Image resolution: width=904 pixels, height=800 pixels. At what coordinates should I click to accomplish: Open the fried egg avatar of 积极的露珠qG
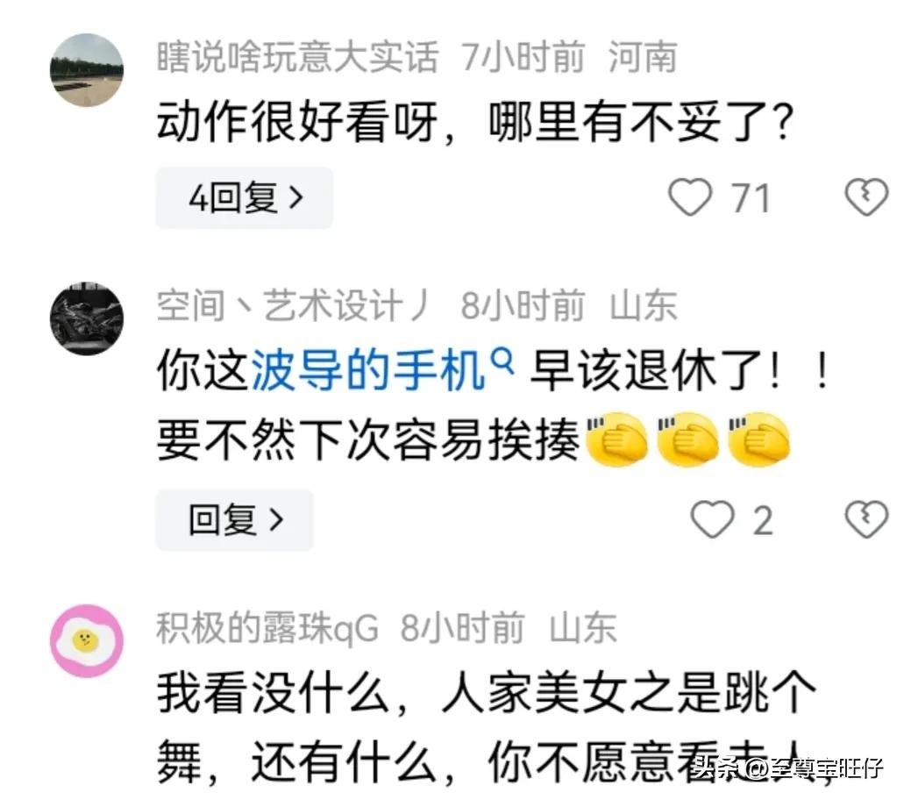[x=87, y=641]
